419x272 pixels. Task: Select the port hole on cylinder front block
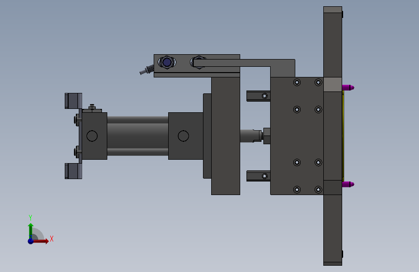[x=183, y=136]
